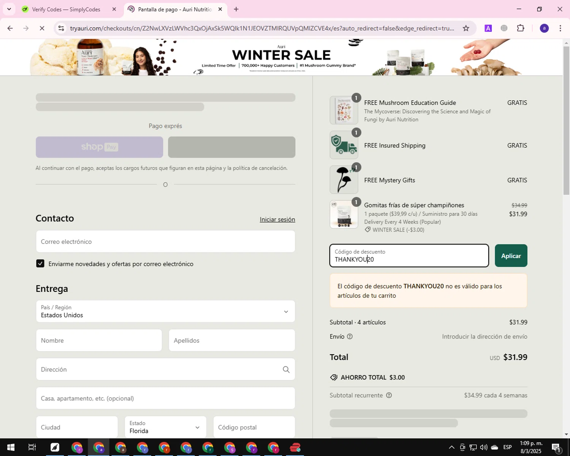Switch to Verify Codes SimplyCodes tab
The height and width of the screenshot is (456, 570).
66,9
